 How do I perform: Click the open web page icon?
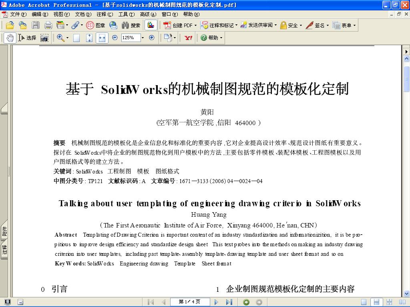(22, 25)
